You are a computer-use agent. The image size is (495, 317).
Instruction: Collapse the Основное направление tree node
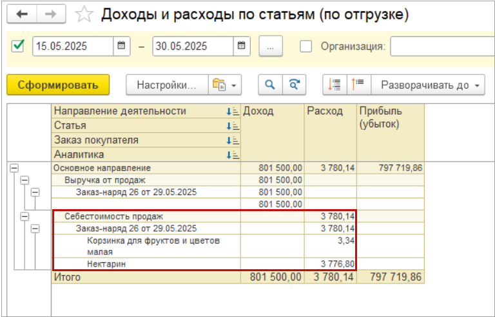14,168
